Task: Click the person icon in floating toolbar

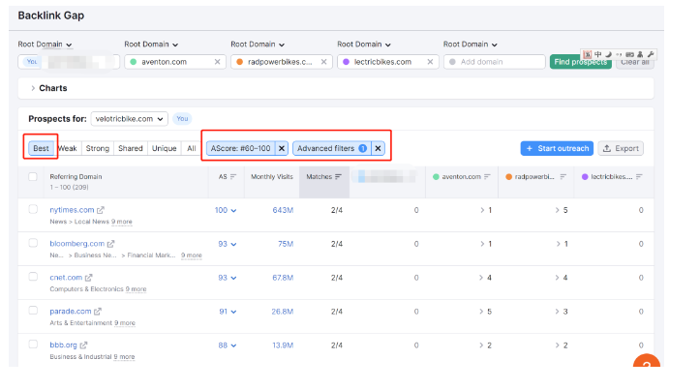Action: coord(640,54)
